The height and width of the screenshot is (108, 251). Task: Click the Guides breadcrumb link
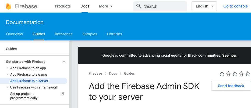pyautogui.click(x=129, y=74)
